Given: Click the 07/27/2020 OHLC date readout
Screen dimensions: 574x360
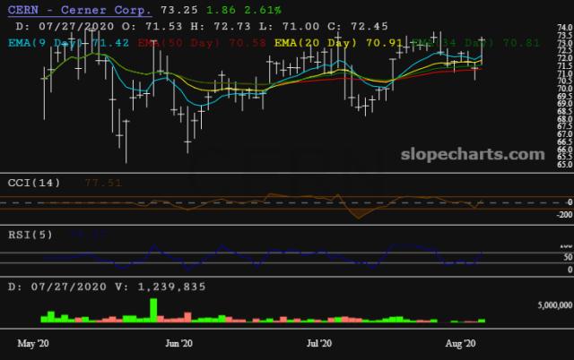Looking at the screenshot, I should (x=65, y=25).
